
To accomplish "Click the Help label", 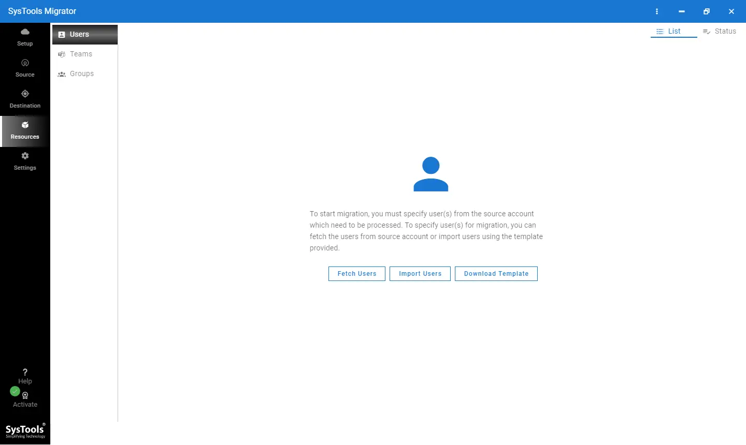I will pos(25,381).
